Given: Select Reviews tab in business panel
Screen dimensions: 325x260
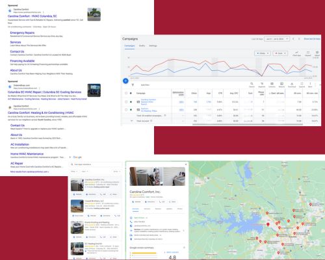Looking at the screenshot, I should 158,209.
